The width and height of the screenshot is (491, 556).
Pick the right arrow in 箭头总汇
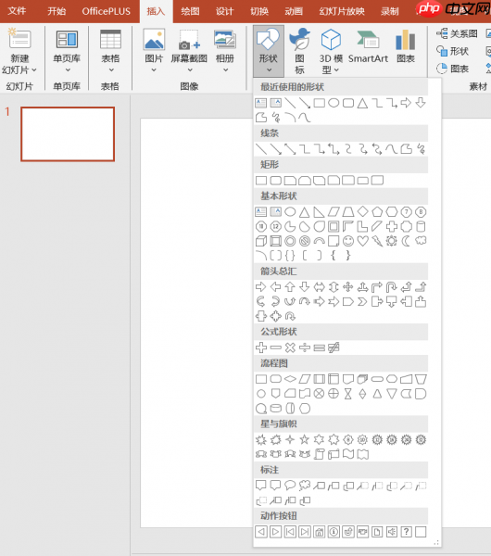pos(261,287)
